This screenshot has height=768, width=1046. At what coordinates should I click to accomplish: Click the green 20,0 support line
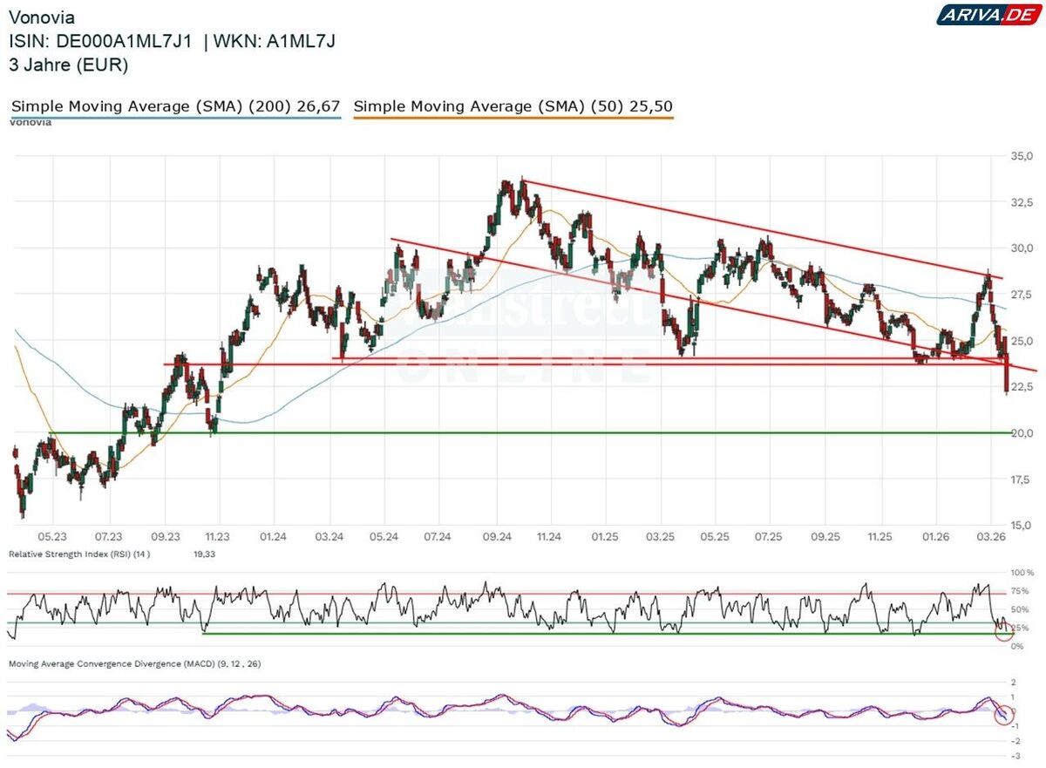point(521,432)
